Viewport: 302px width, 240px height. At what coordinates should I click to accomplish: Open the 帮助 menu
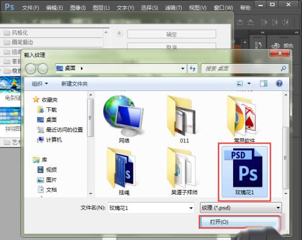(x=245, y=8)
